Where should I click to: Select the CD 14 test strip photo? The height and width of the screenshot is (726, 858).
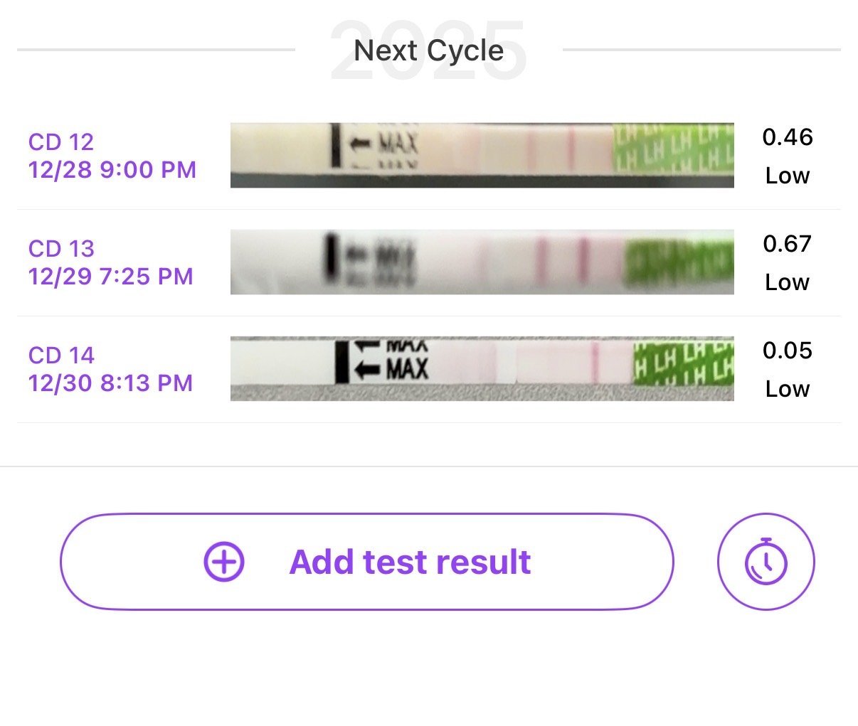pos(482,368)
